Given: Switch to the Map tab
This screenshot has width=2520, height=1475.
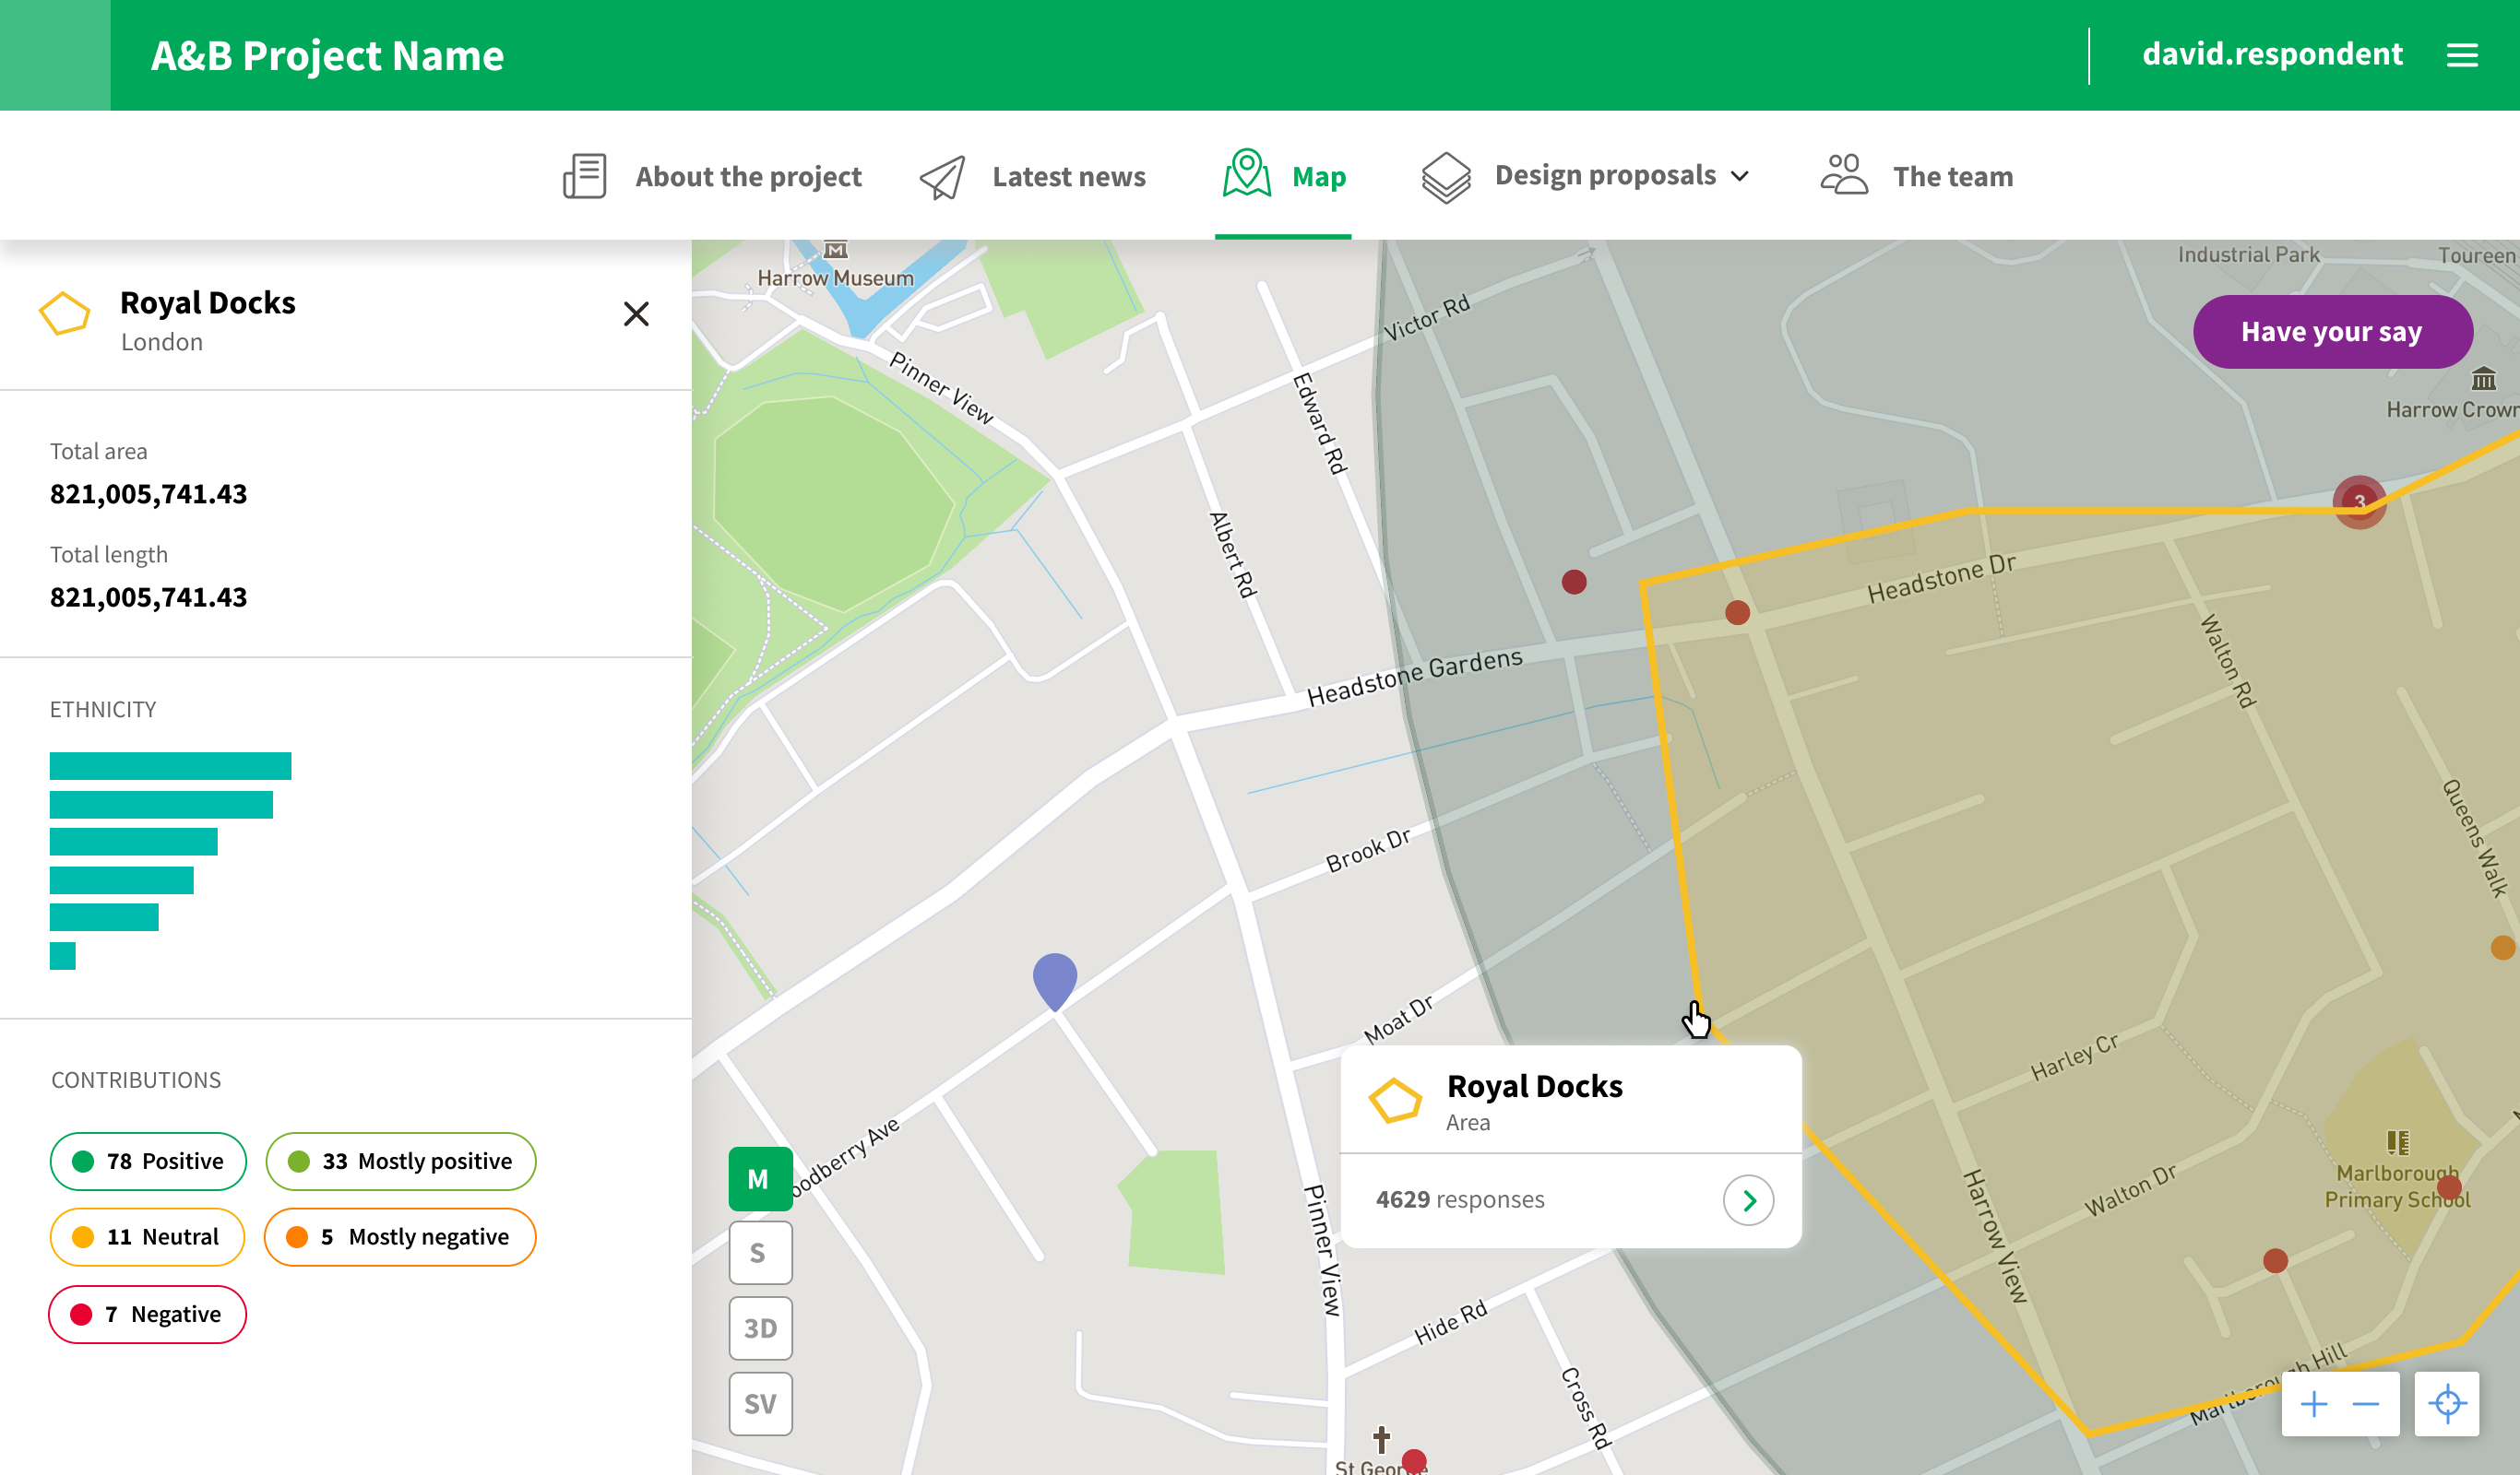Looking at the screenshot, I should pos(1318,176).
